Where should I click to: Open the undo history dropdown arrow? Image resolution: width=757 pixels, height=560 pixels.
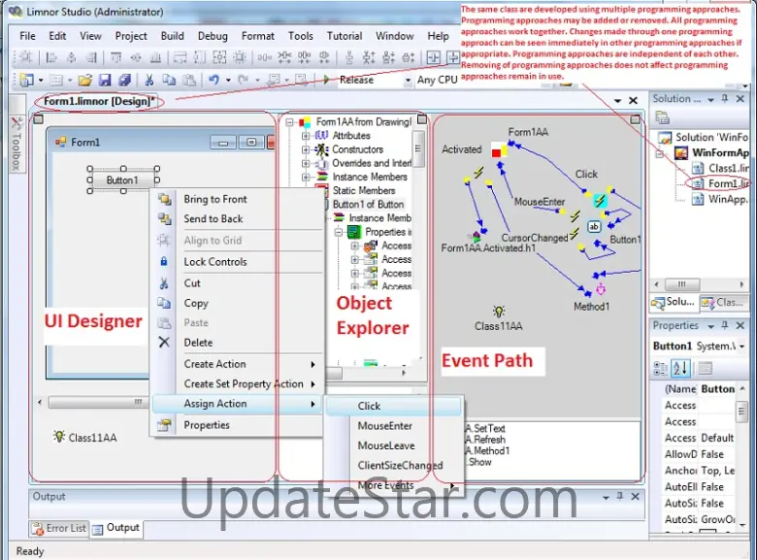(227, 81)
